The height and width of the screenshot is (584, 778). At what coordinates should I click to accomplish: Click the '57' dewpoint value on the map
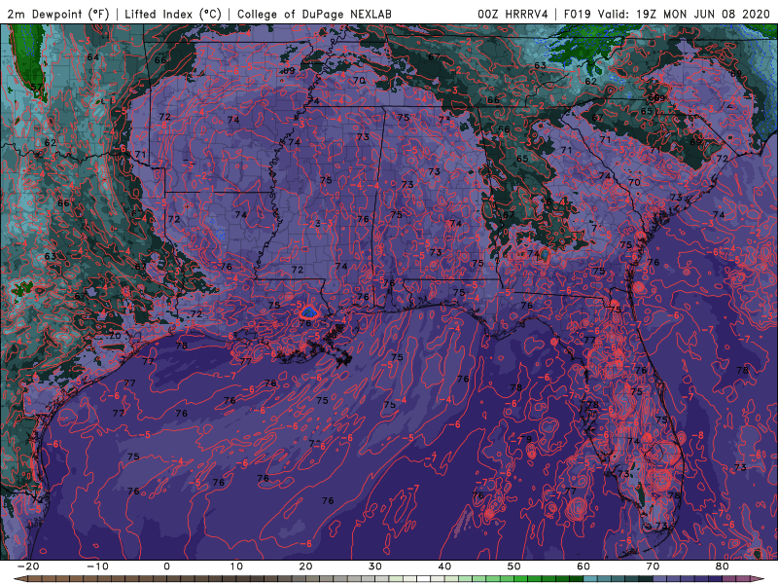[x=36, y=88]
